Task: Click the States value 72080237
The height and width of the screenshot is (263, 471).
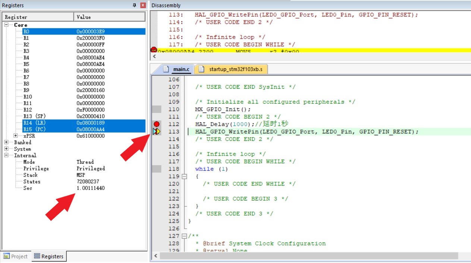Action: (x=88, y=181)
